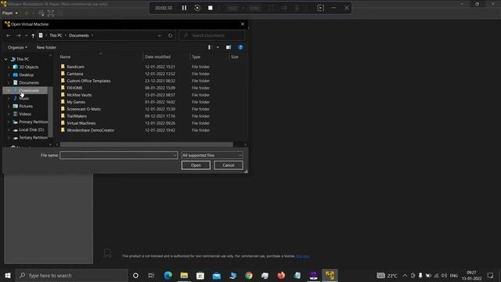
Task: Click Send Ctrl+Alt+Del toolbar icon
Action: click(41, 13)
